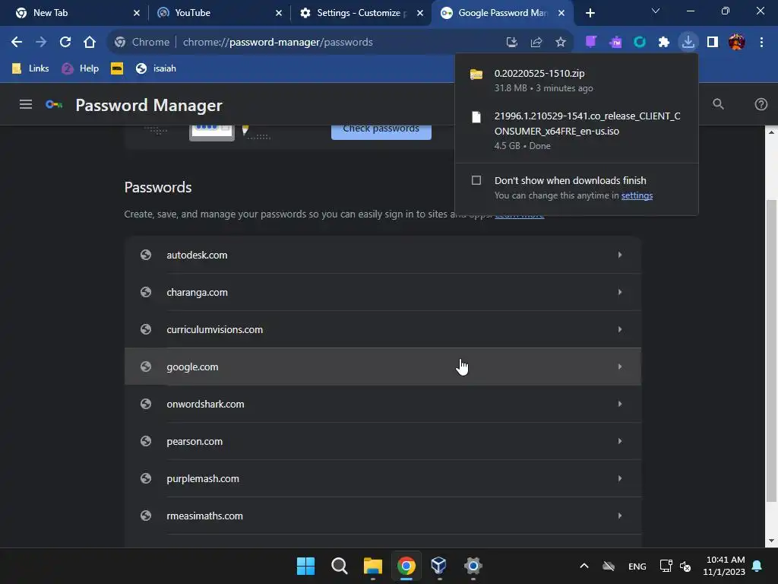Select the Google Password Manager tab
This screenshot has width=778, height=584.
(502, 13)
